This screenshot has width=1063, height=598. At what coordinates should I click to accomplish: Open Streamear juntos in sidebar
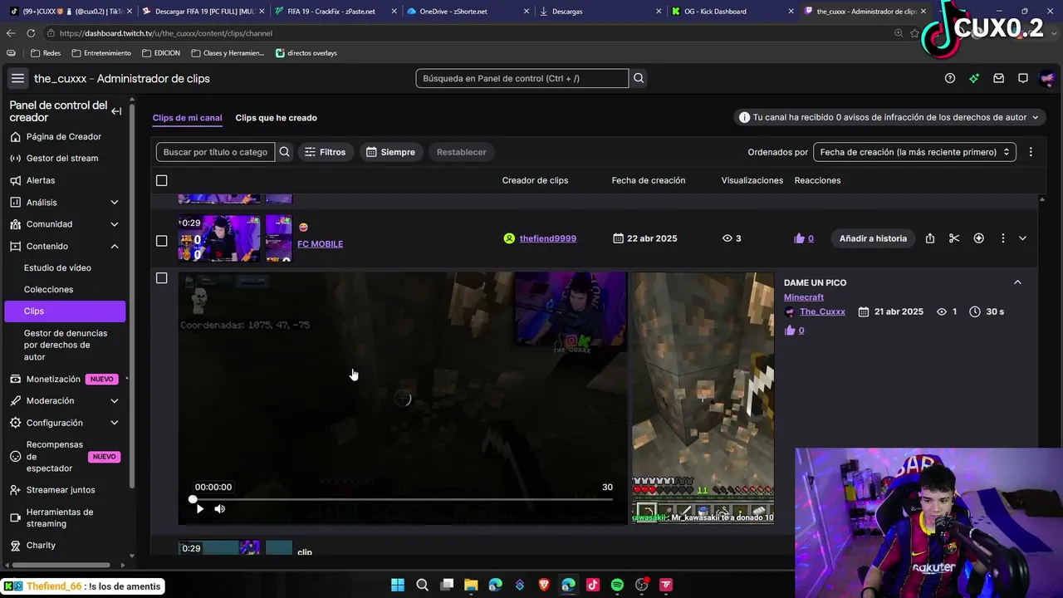[x=61, y=490]
